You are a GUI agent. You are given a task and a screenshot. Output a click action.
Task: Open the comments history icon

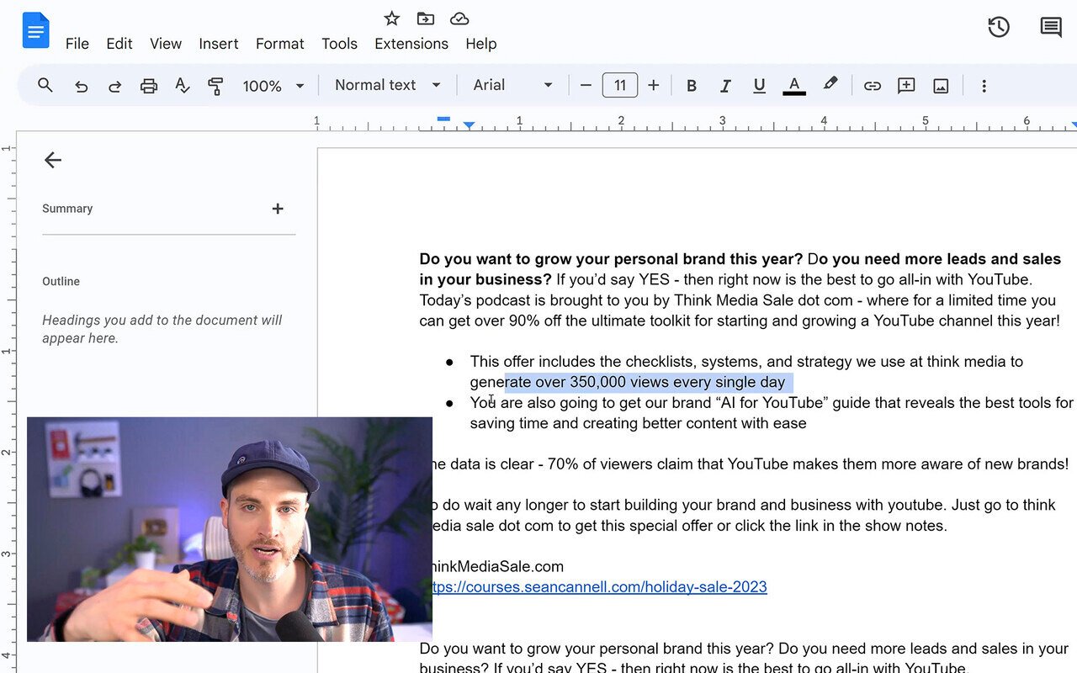pyautogui.click(x=1051, y=27)
